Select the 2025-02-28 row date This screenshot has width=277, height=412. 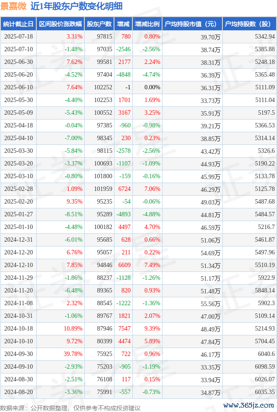[18, 189]
